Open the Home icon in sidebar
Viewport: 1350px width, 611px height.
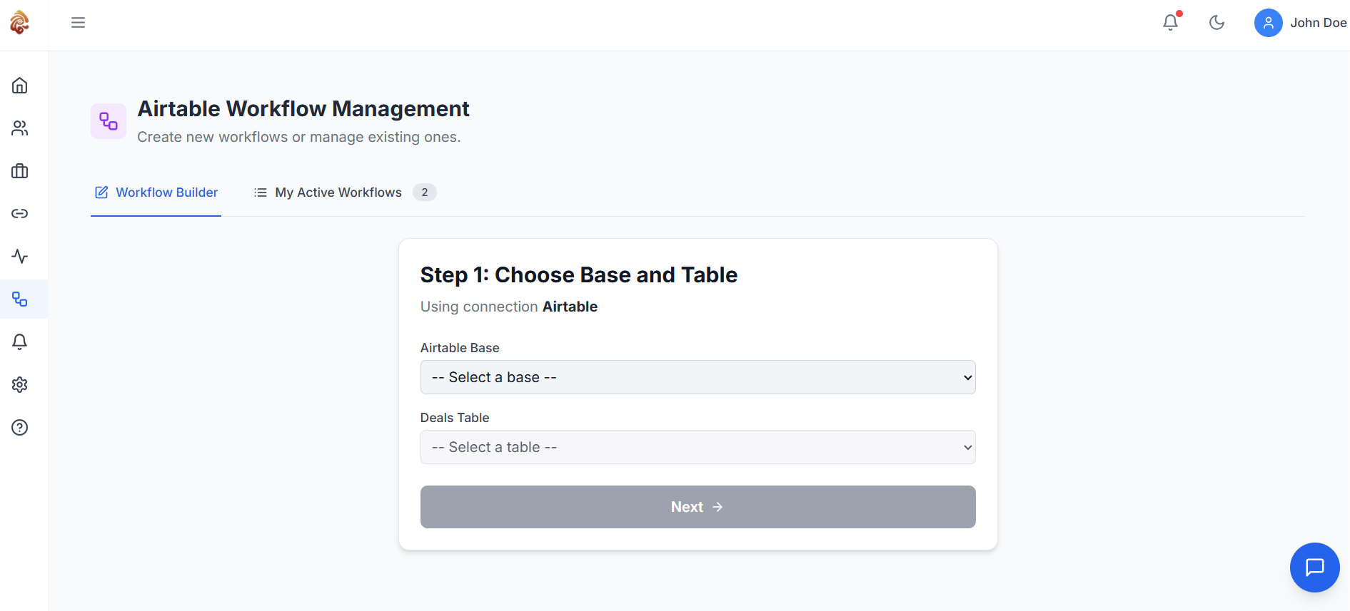pos(20,86)
